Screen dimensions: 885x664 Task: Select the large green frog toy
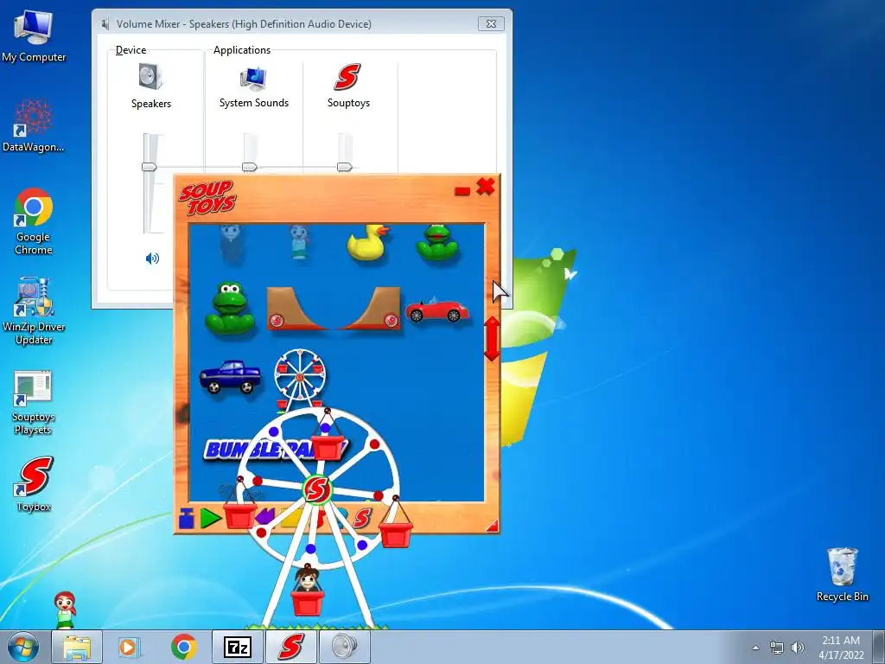click(230, 309)
